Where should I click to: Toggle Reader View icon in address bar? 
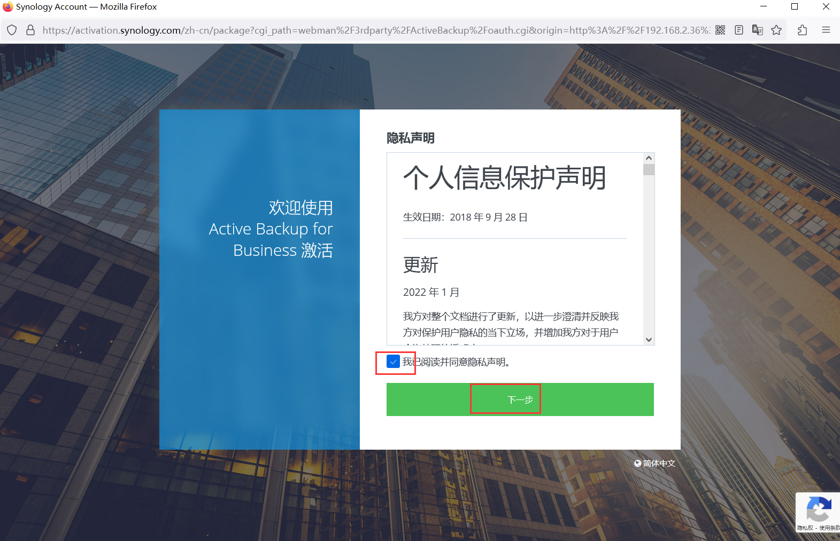click(739, 30)
